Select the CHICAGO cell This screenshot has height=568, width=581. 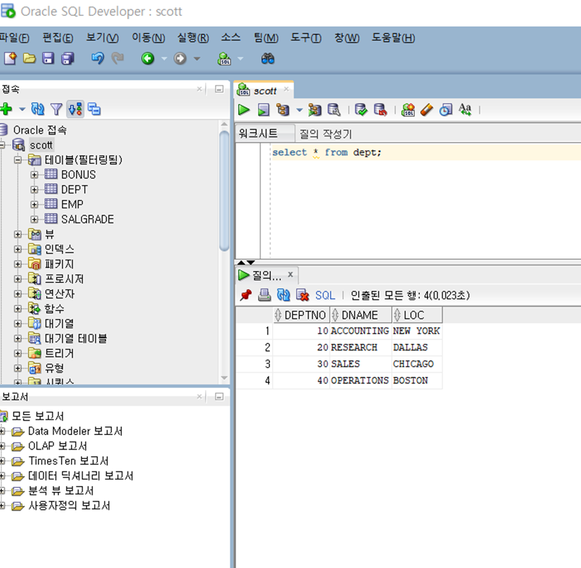pos(417,364)
